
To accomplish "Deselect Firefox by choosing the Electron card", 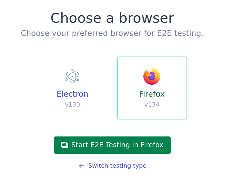I will (72, 88).
